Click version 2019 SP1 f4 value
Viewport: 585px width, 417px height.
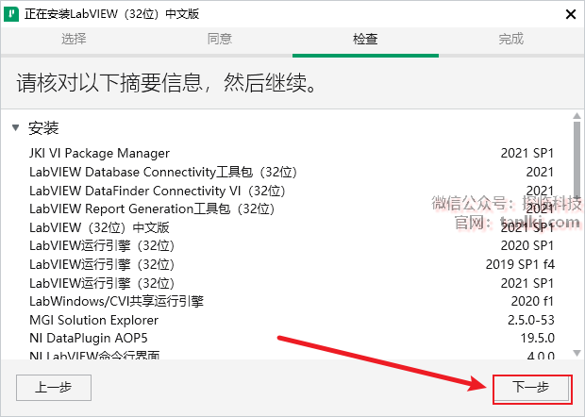point(520,264)
